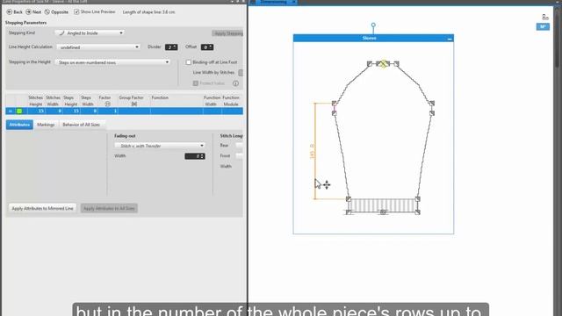This screenshot has height=316, width=562.
Task: Toggle Line Width by Stitches option
Action: pyautogui.click(x=241, y=72)
